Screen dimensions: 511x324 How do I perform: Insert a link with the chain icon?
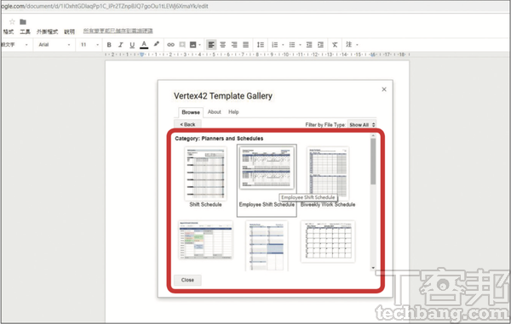pos(171,44)
